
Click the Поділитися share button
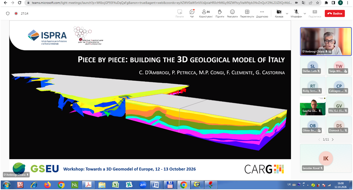315,14
